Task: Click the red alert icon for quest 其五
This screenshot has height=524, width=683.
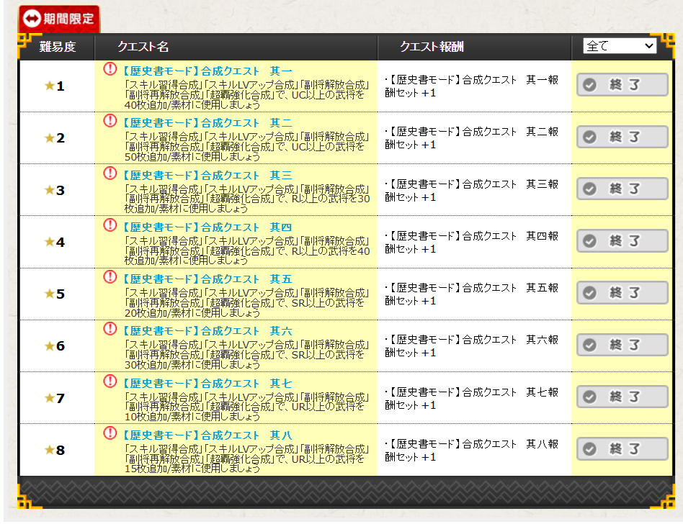Action: point(110,277)
